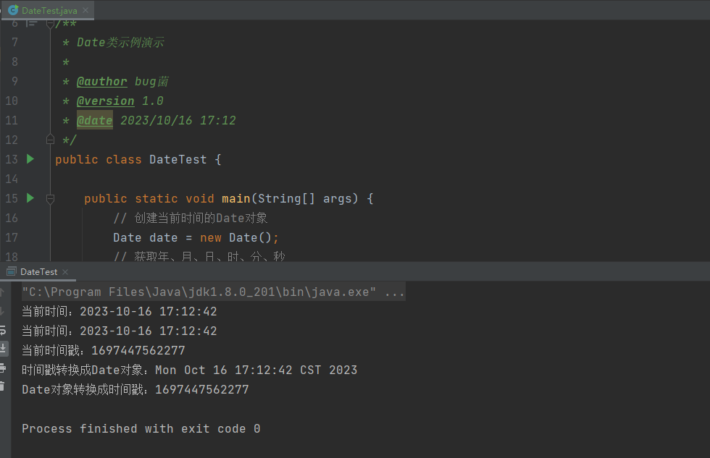This screenshot has height=458, width=710.
Task: Click the @author Javadoc tag
Action: click(x=102, y=81)
